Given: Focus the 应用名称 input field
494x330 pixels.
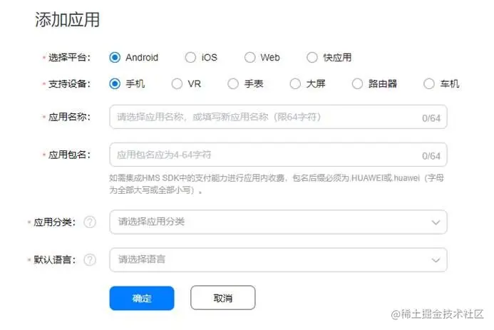Looking at the screenshot, I should [278, 117].
